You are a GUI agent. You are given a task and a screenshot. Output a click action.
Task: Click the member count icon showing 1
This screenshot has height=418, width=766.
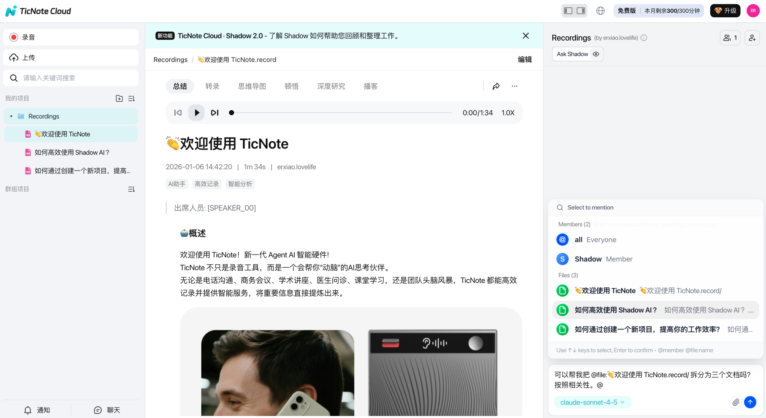730,37
